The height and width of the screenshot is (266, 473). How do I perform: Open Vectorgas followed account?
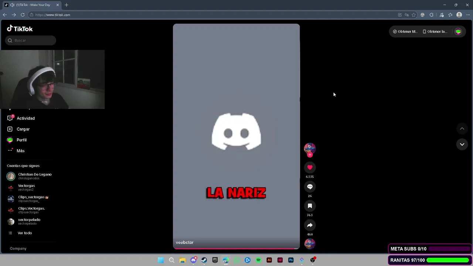click(x=22, y=187)
